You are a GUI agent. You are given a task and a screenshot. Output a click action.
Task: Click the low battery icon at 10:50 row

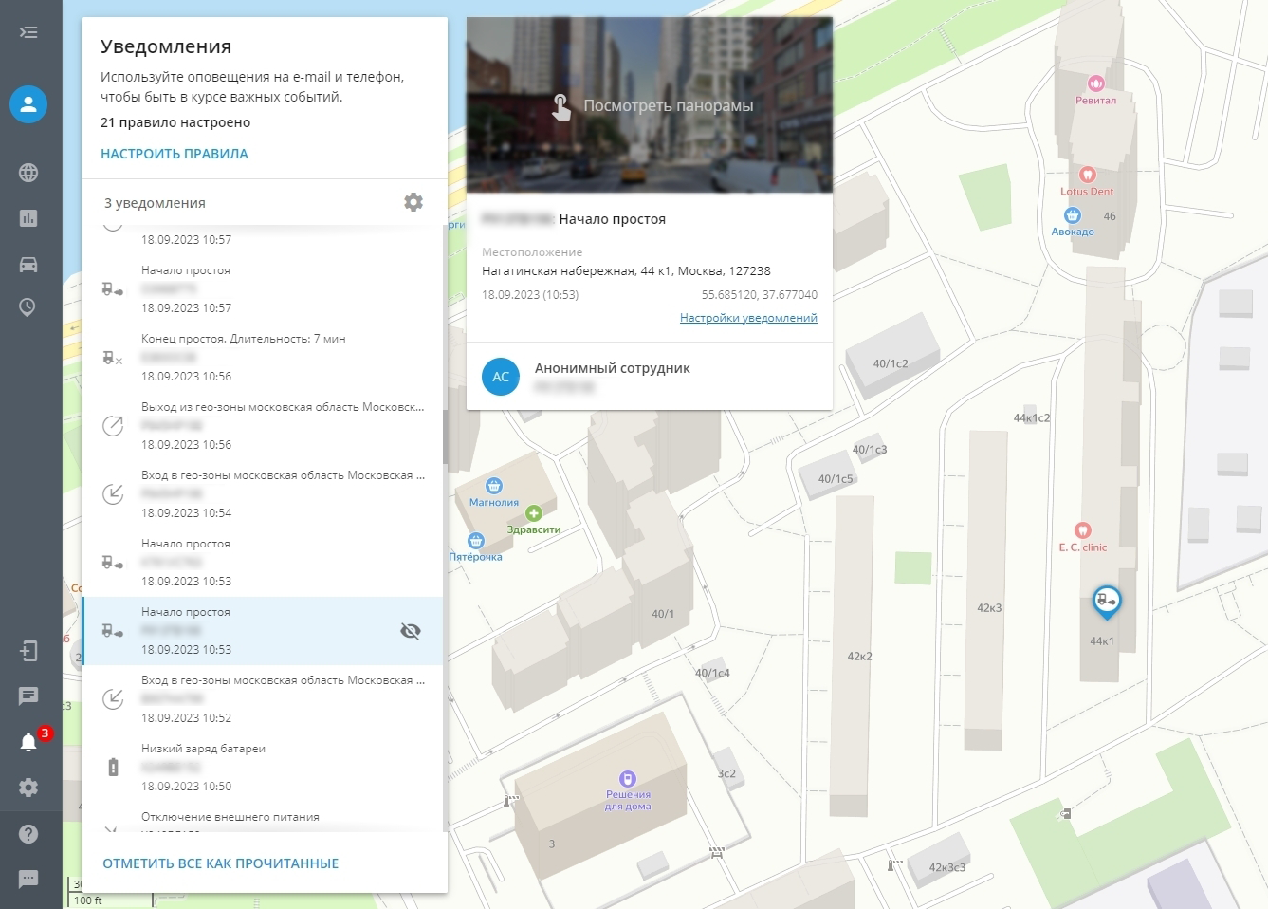click(x=113, y=768)
